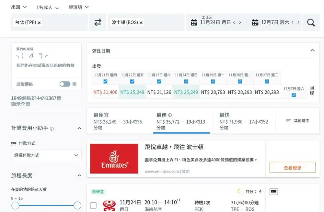Click the 查看優惠 button
This screenshot has width=324, height=212.
pyautogui.click(x=293, y=167)
